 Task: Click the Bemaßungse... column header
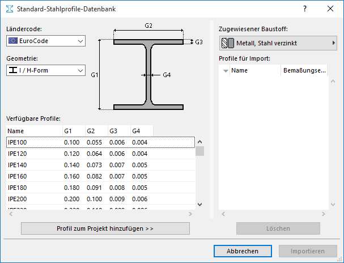click(304, 70)
